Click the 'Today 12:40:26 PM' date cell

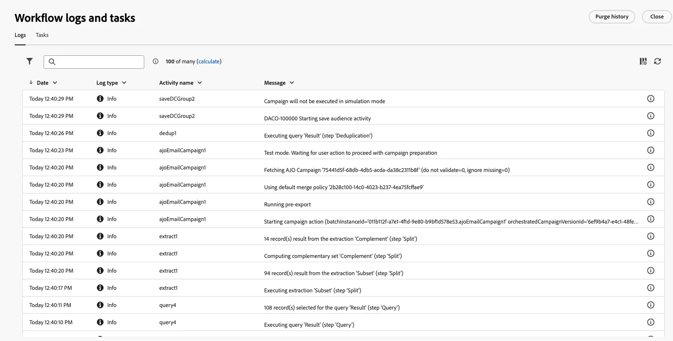coord(51,133)
